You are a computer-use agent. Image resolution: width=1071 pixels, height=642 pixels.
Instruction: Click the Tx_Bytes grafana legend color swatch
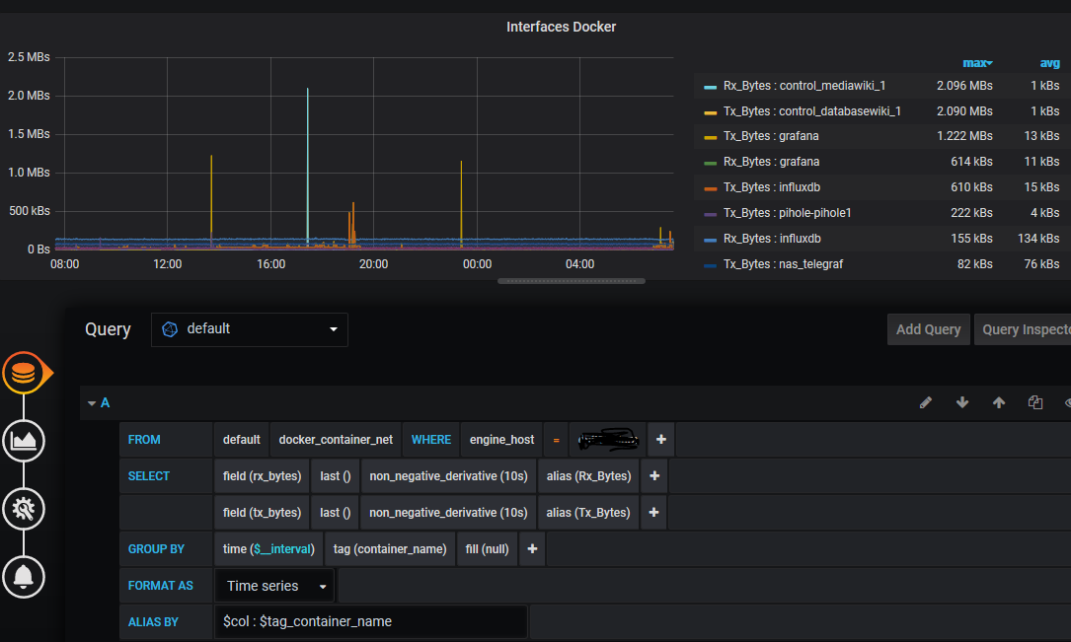coord(710,137)
